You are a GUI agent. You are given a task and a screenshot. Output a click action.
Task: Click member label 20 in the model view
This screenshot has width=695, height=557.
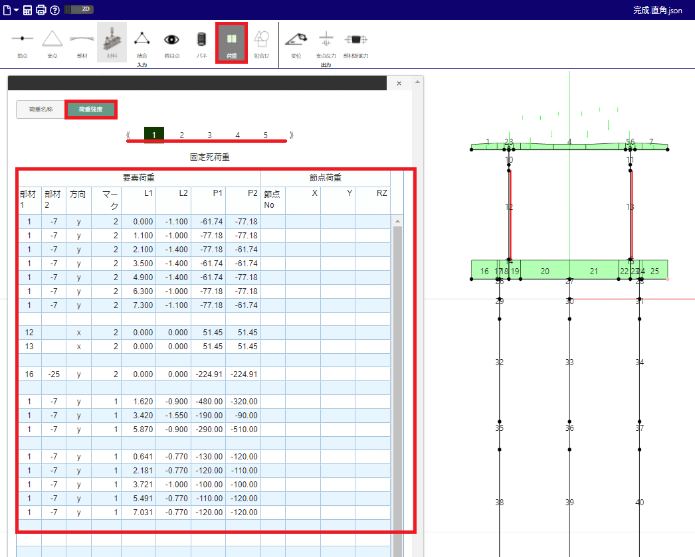click(x=546, y=272)
